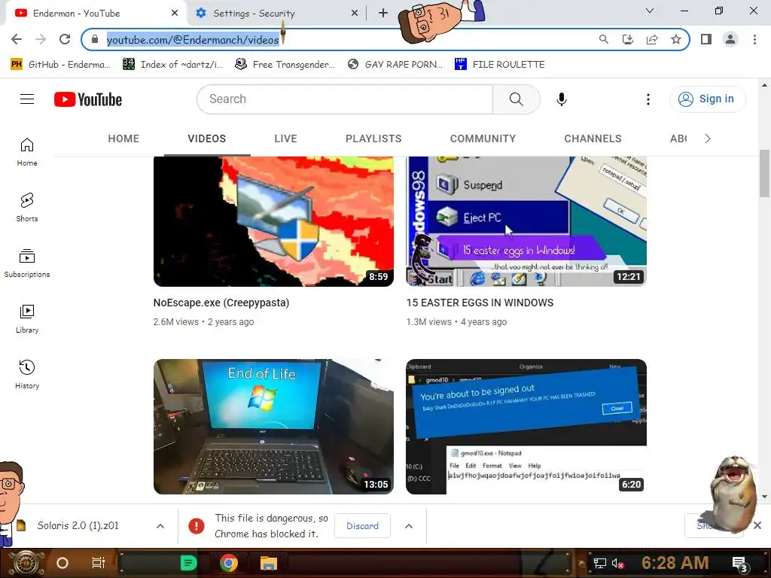This screenshot has height=578, width=771.
Task: Open YouTube settings three-dot menu
Action: [x=648, y=99]
